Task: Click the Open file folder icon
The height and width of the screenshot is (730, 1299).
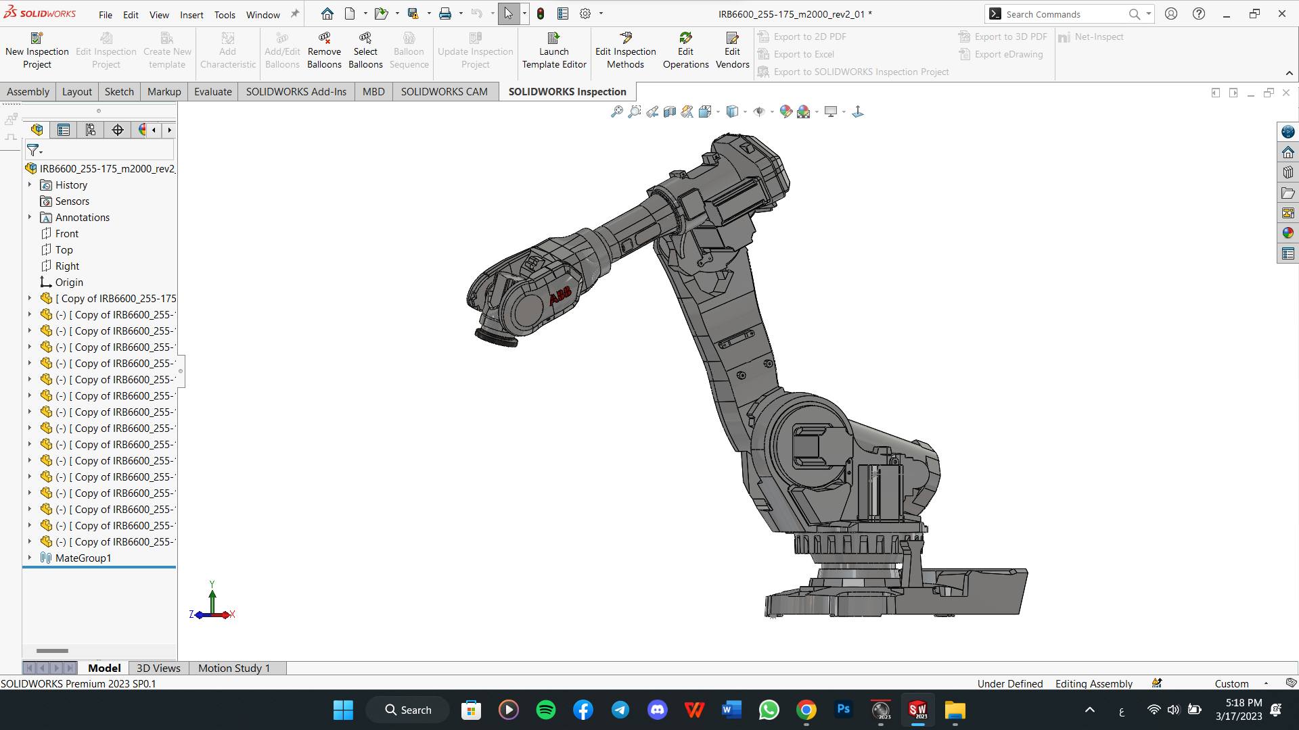Action: (x=382, y=14)
